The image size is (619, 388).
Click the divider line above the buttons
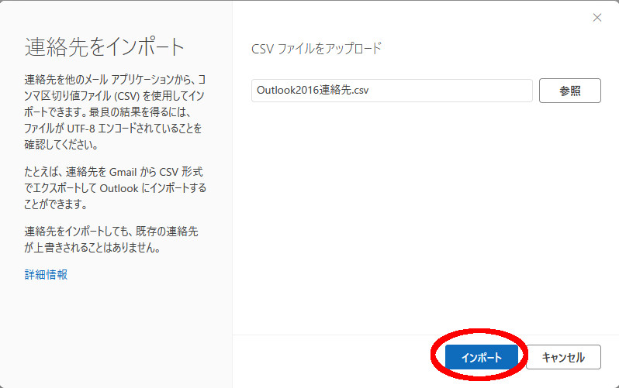tap(425, 335)
